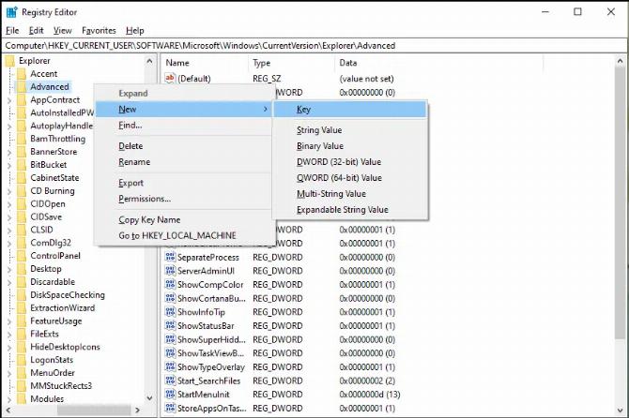Create a new QWORD (64-bit) Value
Viewport: 629px width, 418px height.
click(349, 178)
